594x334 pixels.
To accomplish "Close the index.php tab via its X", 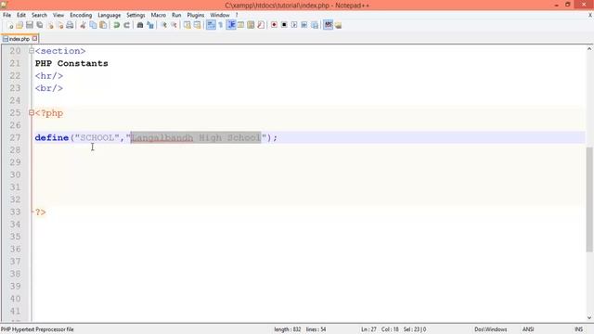I will click(x=35, y=38).
